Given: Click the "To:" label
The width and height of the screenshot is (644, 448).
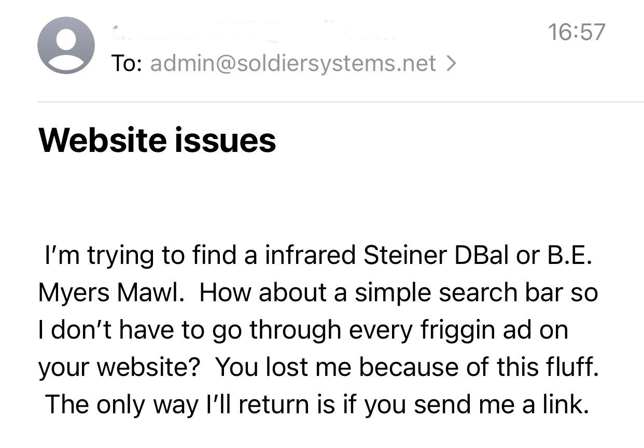Looking at the screenshot, I should click(x=127, y=63).
